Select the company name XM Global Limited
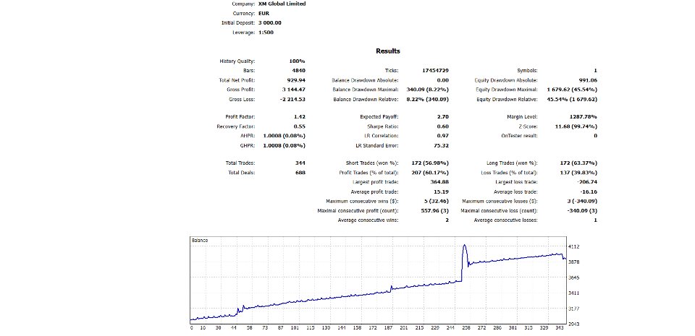 pos(282,4)
